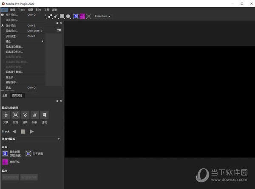The image size is (255, 189).
Task: Open the 帮助 help menu
Action: (55, 10)
